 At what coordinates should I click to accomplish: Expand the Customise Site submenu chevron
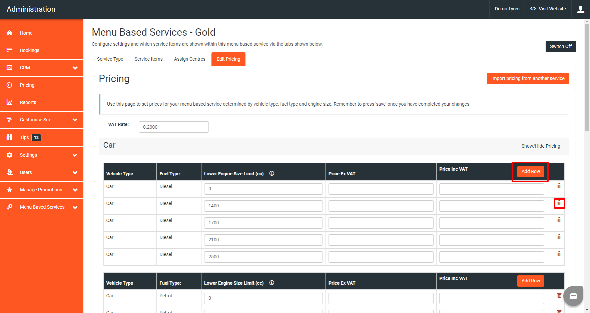(75, 120)
